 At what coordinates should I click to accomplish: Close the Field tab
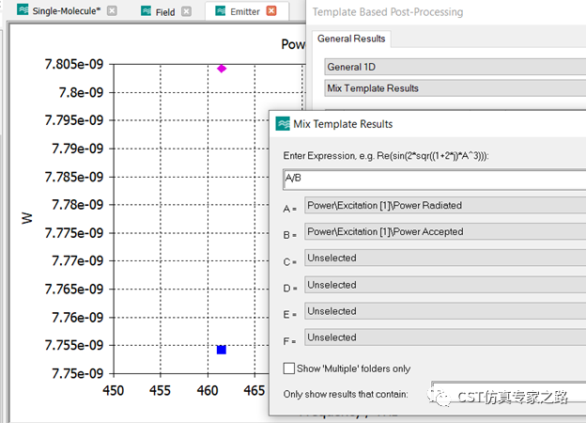click(187, 11)
